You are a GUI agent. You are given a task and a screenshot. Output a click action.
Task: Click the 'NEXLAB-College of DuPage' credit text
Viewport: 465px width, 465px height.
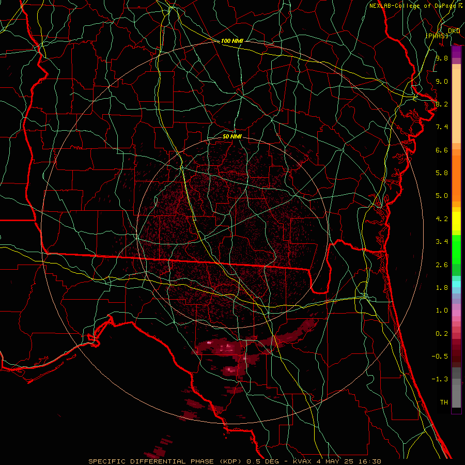(412, 6)
